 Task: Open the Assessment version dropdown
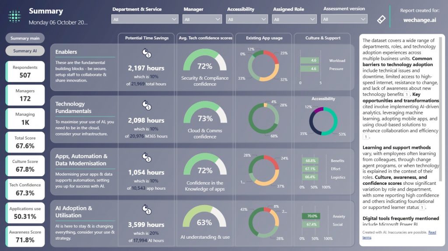point(344,19)
